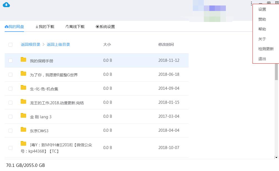The width and height of the screenshot is (279, 171).
Task: Click folder icon beside 龙王的工作.2018.动漫更新.完结
Action: coord(23,102)
